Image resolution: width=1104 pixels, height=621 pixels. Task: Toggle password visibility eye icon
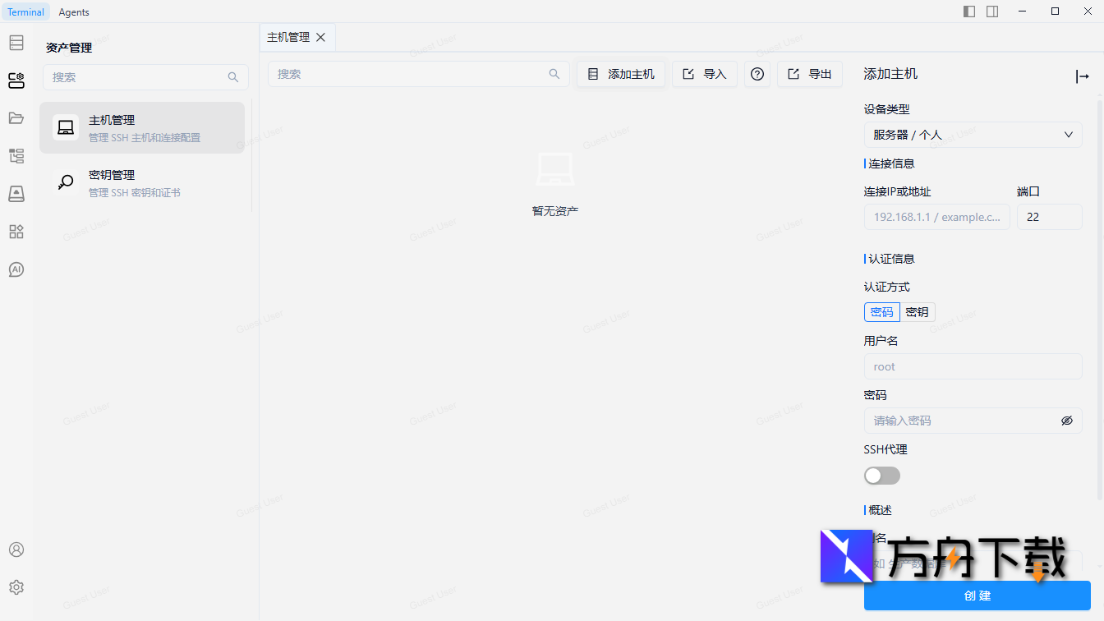1067,421
